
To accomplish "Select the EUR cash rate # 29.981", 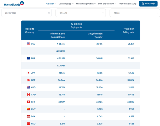I will (61, 58).
